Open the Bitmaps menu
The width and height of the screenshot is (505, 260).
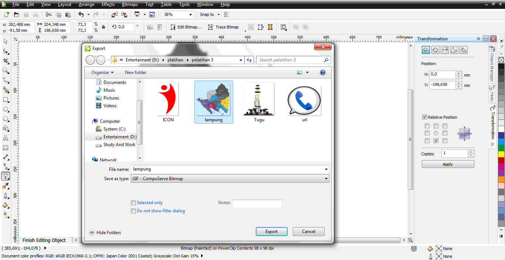tap(130, 4)
